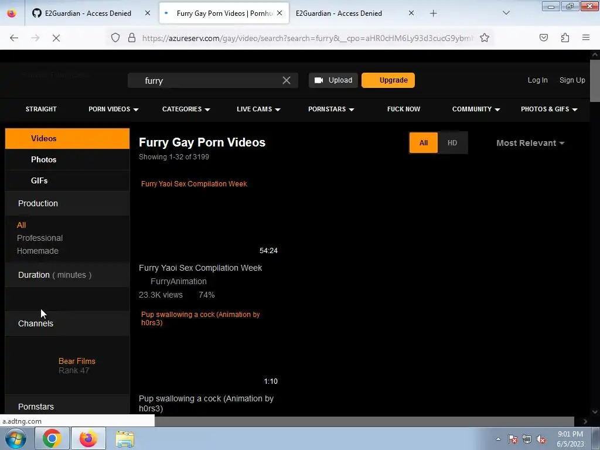The image size is (600, 450).
Task: Open a new tab with the plus button
Action: click(433, 13)
